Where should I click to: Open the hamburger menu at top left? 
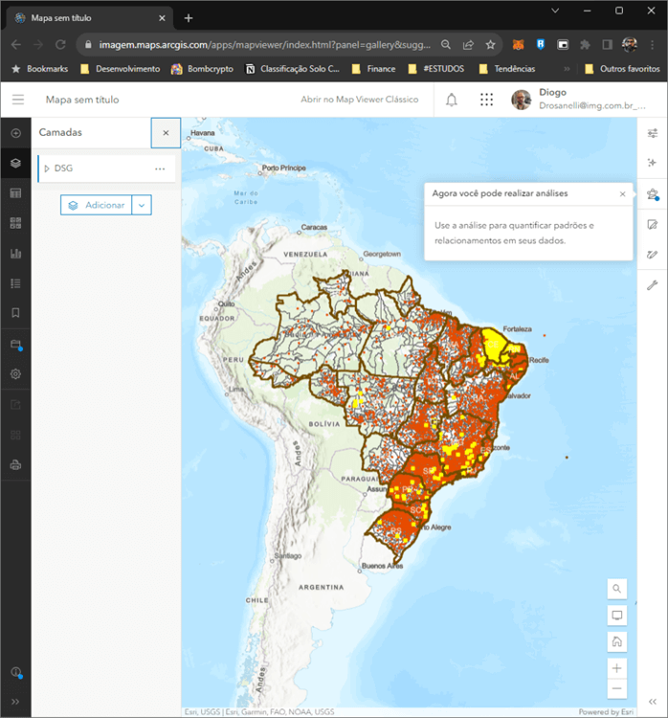tap(18, 100)
